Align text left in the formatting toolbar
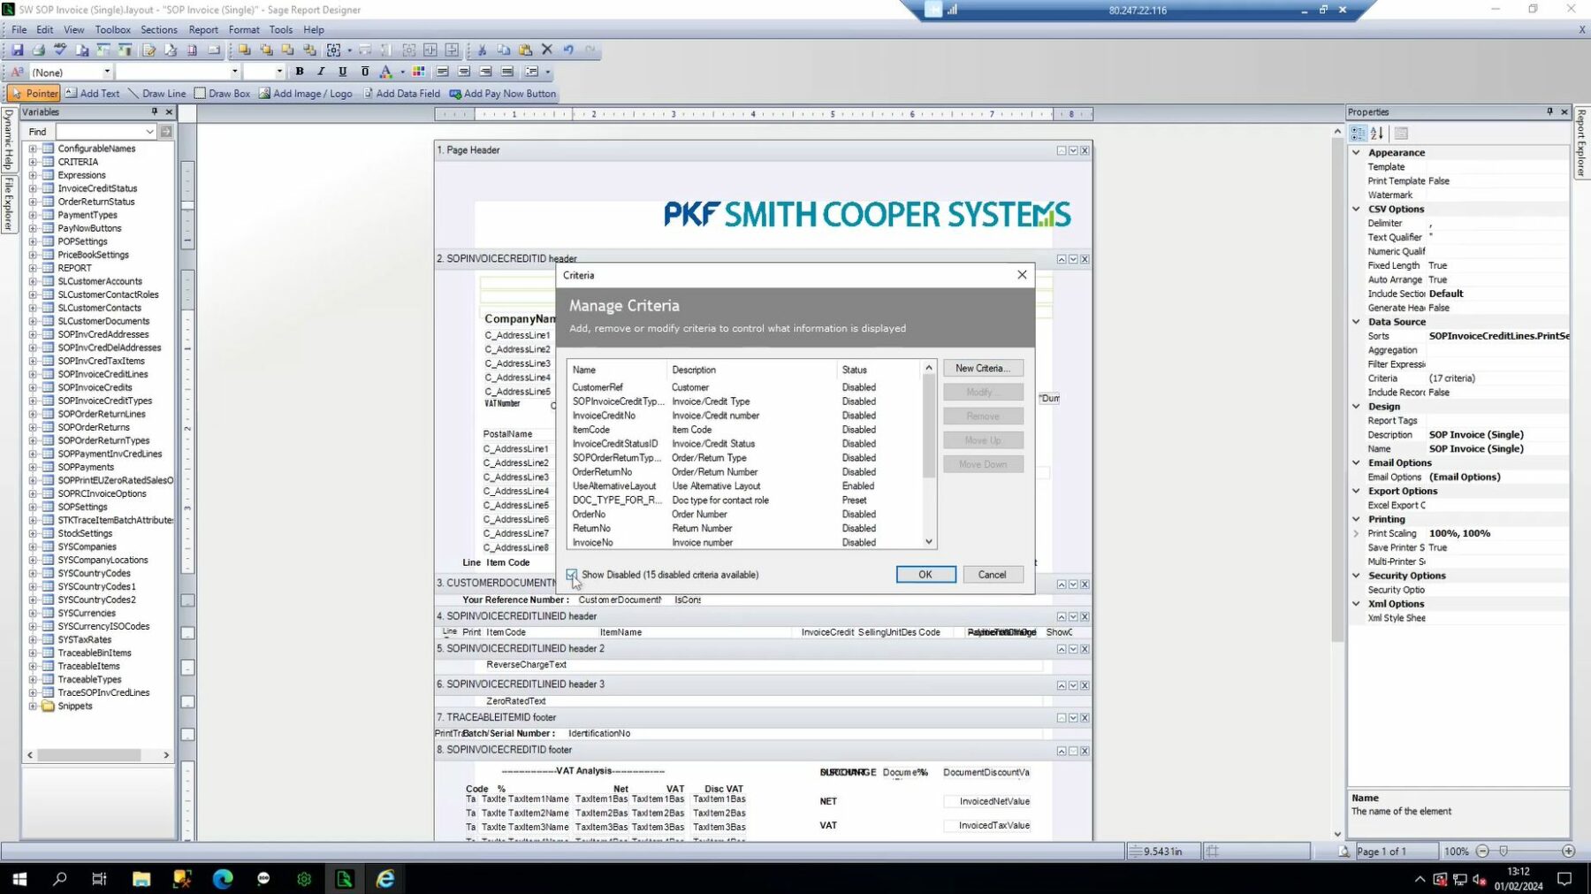Viewport: 1591px width, 894px height. (443, 72)
